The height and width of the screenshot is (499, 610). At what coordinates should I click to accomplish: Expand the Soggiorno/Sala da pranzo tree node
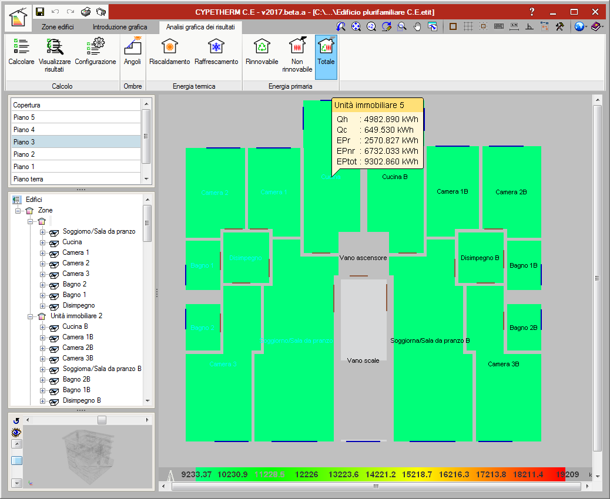(x=42, y=232)
